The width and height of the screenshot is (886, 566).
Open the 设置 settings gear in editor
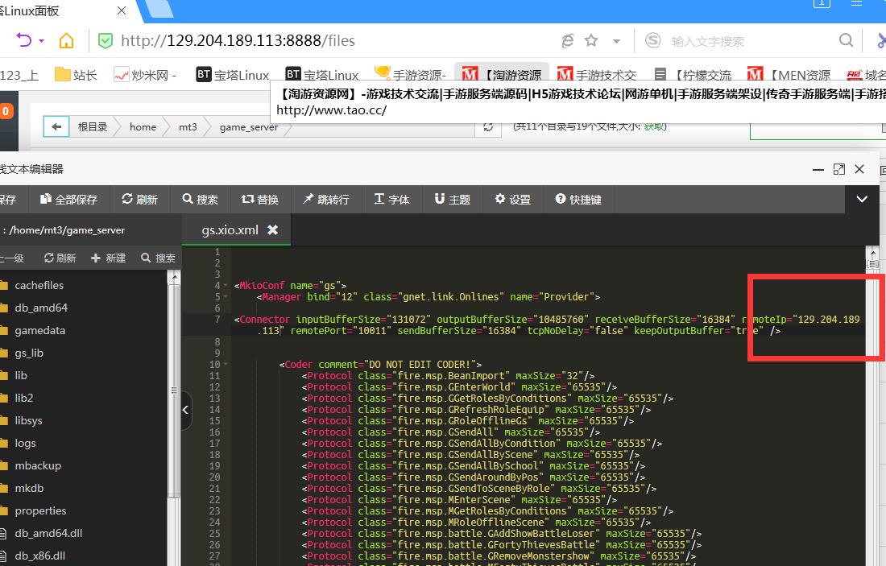click(512, 199)
